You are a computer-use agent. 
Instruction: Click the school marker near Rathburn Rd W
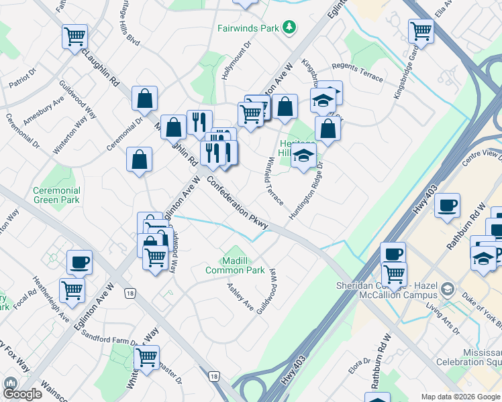click(483, 259)
